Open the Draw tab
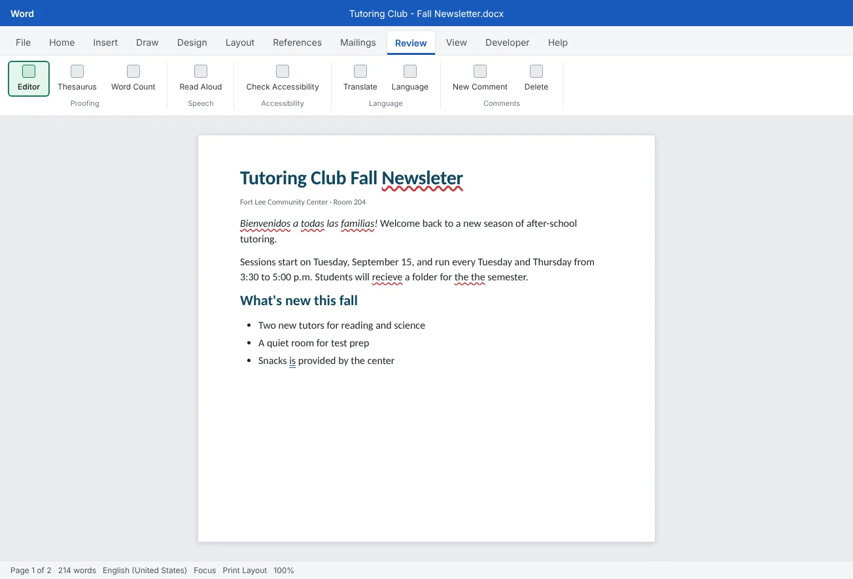Image resolution: width=853 pixels, height=579 pixels. (147, 42)
